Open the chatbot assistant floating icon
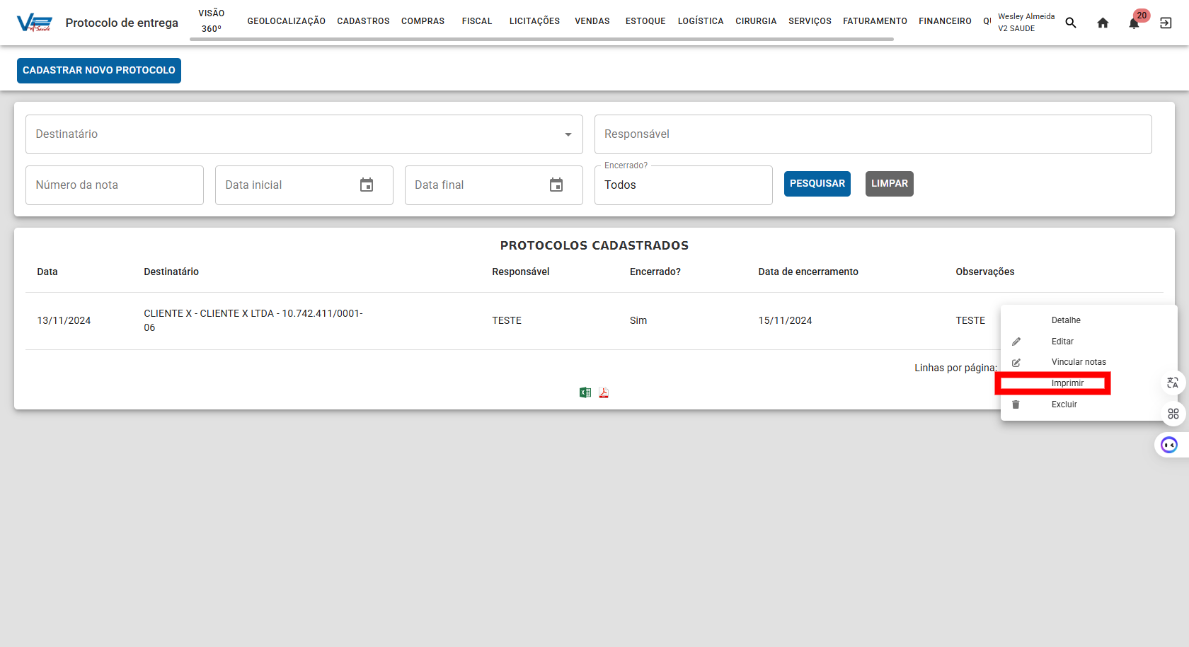The image size is (1189, 647). coord(1170,445)
